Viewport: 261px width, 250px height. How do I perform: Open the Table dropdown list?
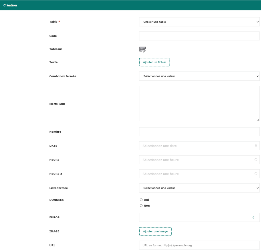[x=199, y=22]
